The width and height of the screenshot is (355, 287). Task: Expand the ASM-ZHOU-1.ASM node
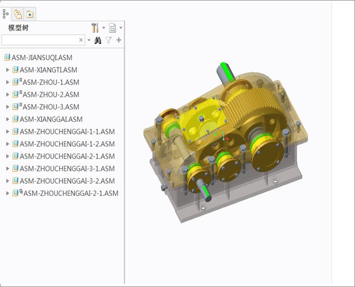tap(8, 82)
